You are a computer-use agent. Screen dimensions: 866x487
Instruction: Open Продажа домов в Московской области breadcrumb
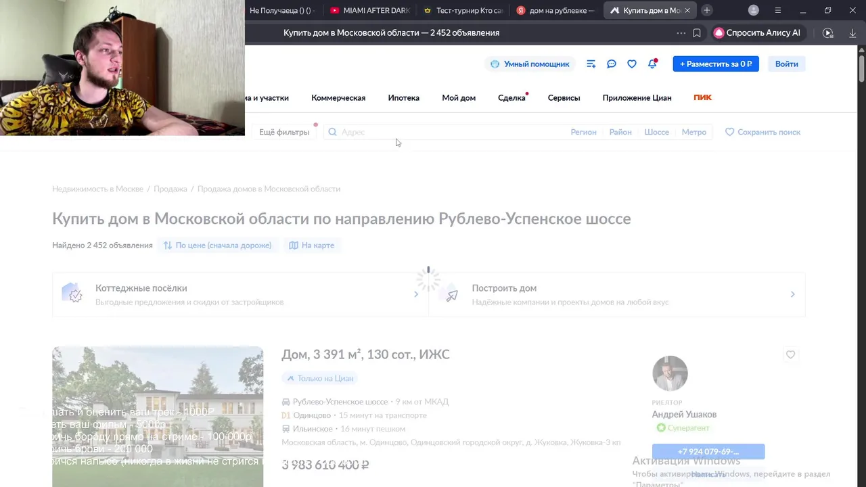click(269, 189)
